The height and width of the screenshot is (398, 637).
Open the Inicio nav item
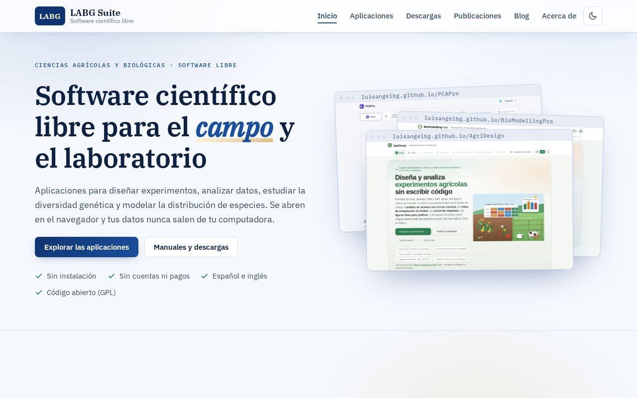click(x=327, y=16)
